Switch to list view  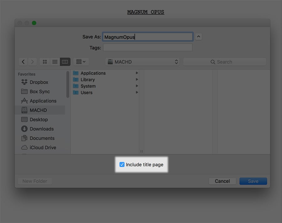[x=55, y=61]
